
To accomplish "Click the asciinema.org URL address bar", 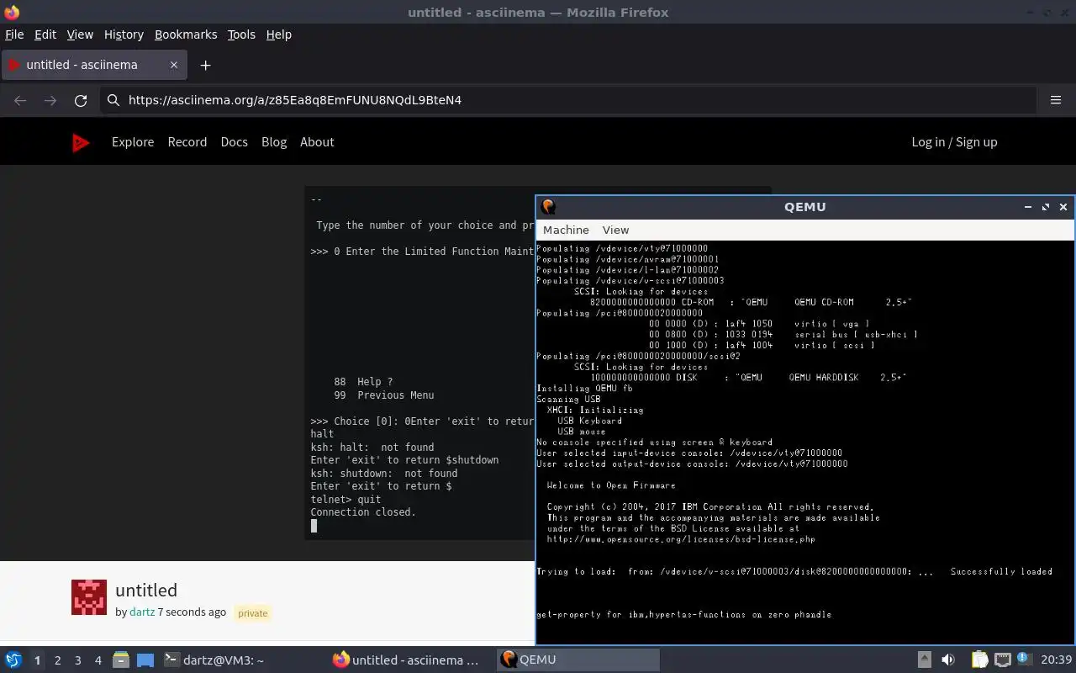I will (x=567, y=100).
